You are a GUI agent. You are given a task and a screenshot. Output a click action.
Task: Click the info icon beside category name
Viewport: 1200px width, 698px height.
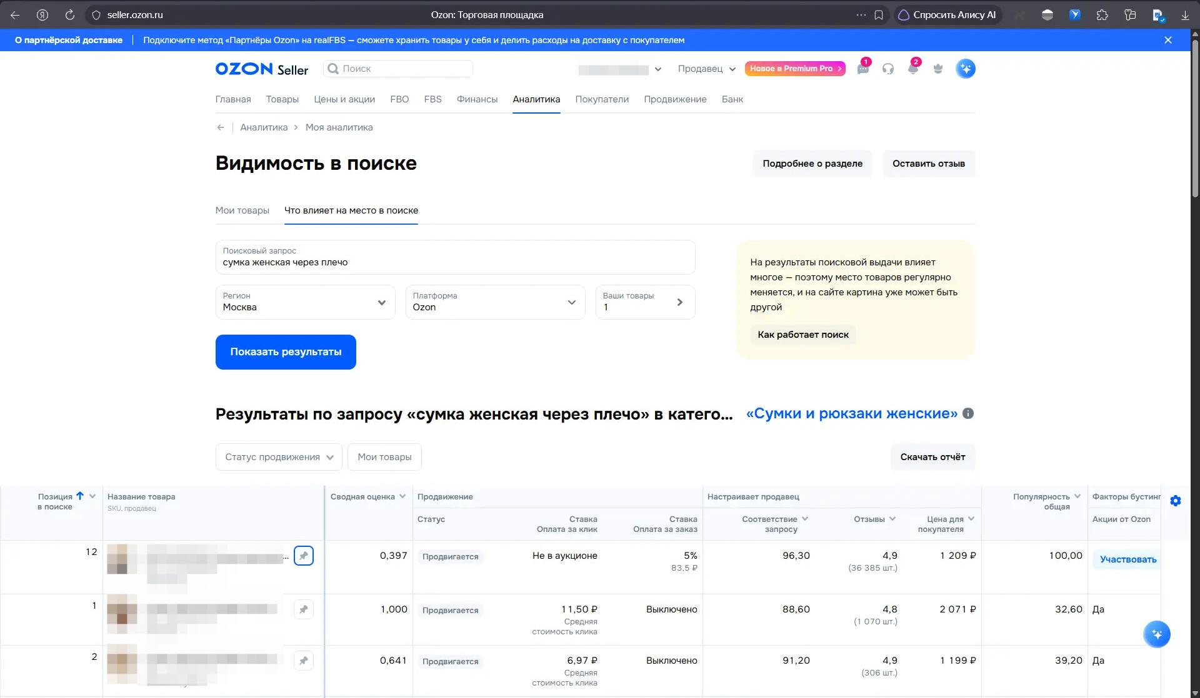coord(968,413)
